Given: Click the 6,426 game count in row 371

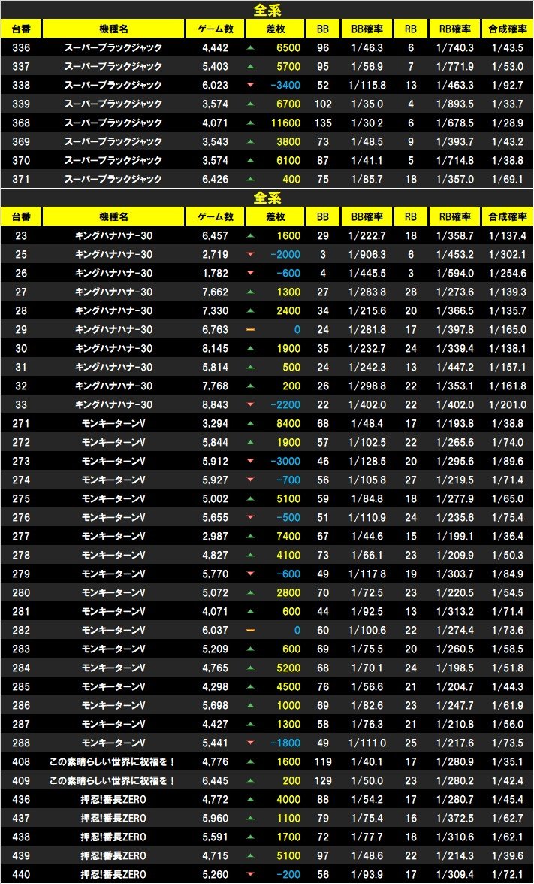Looking at the screenshot, I should 216,179.
